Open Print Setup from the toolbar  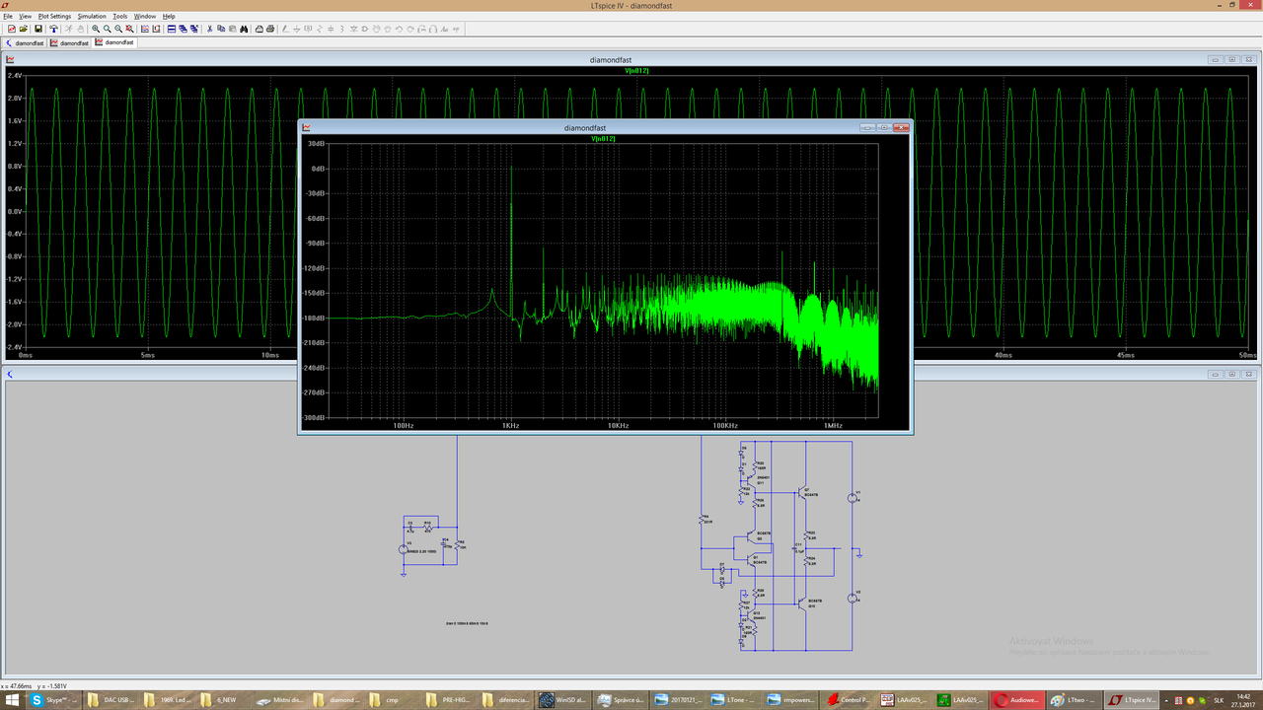[260, 30]
